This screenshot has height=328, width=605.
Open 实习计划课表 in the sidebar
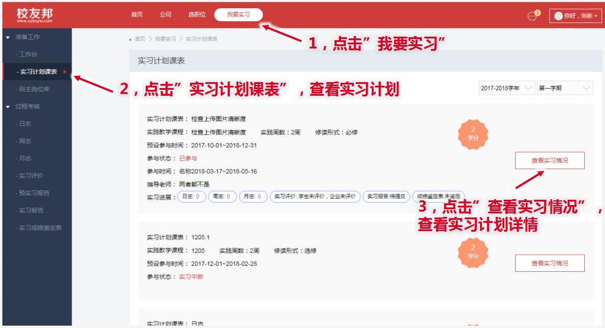tap(38, 72)
